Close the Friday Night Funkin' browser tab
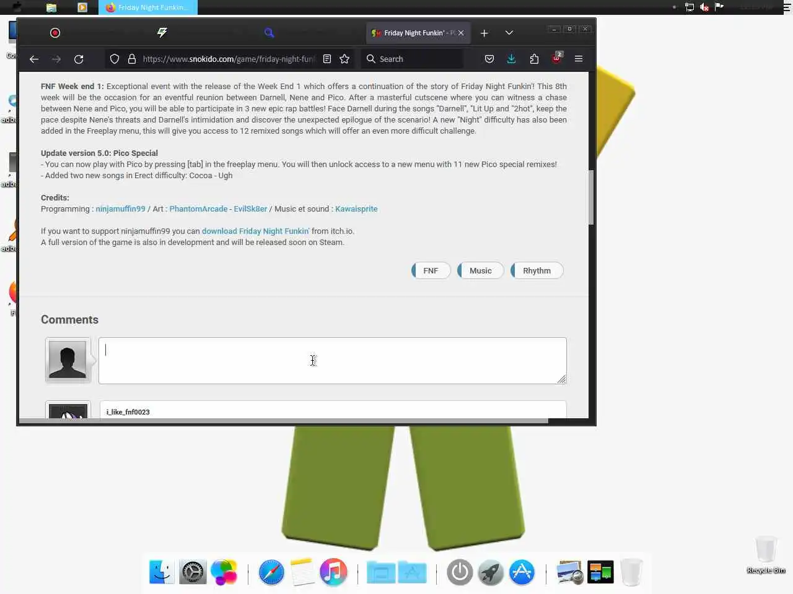This screenshot has height=594, width=793. click(x=461, y=33)
